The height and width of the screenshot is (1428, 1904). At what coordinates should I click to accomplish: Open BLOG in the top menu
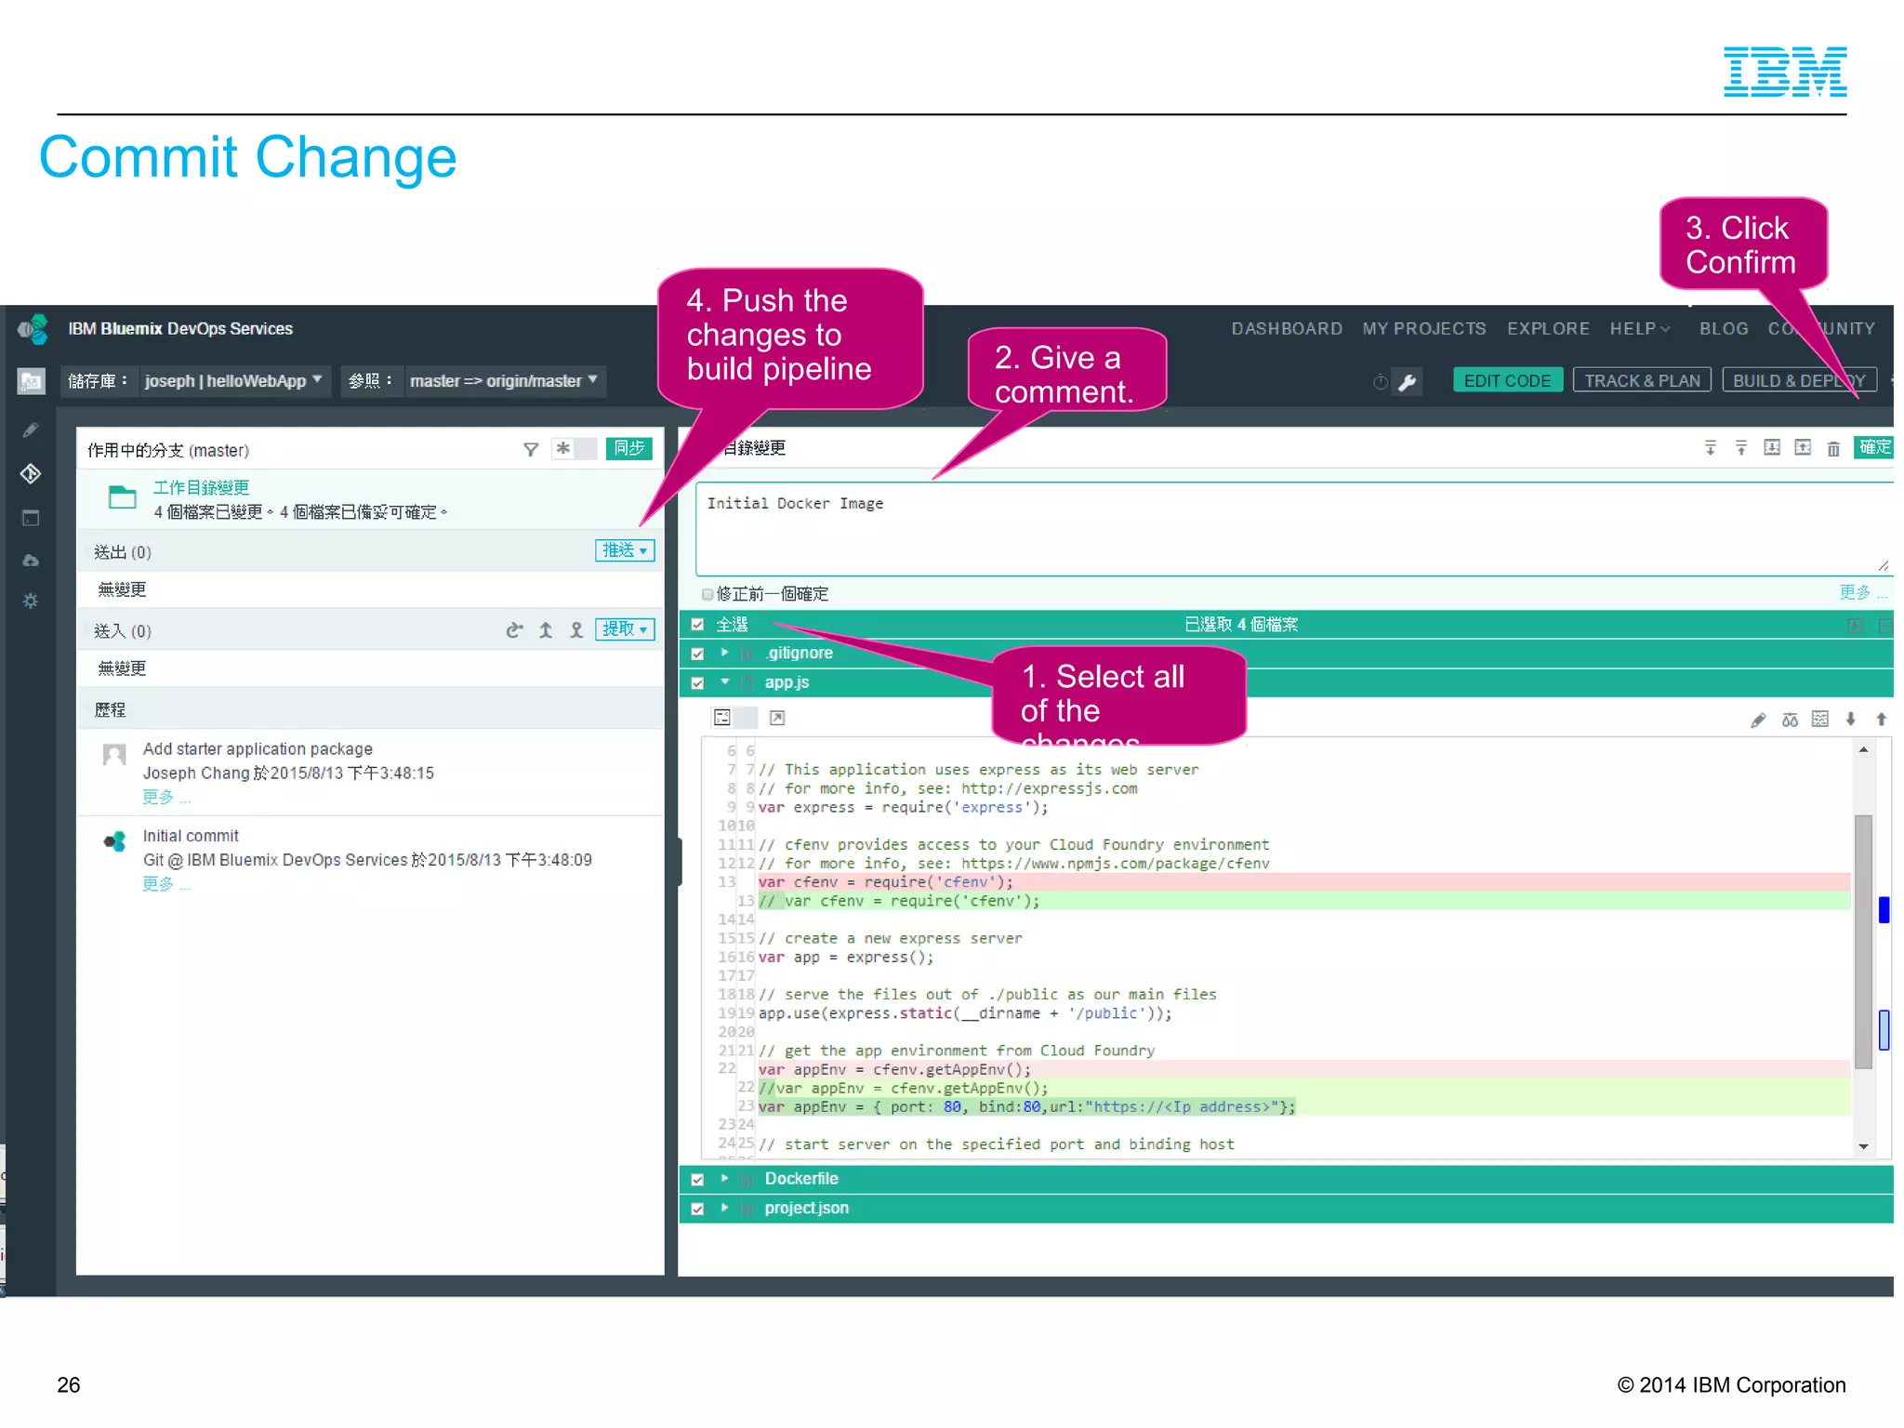[1724, 329]
